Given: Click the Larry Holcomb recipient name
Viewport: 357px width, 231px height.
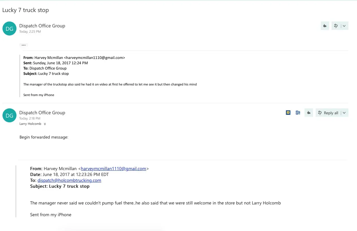Looking at the screenshot, I should (30, 124).
